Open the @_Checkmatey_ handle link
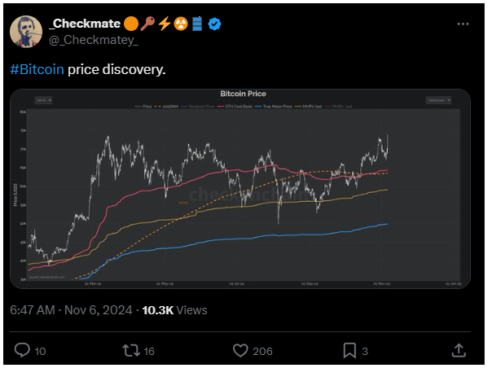488x368 pixels. pos(94,40)
